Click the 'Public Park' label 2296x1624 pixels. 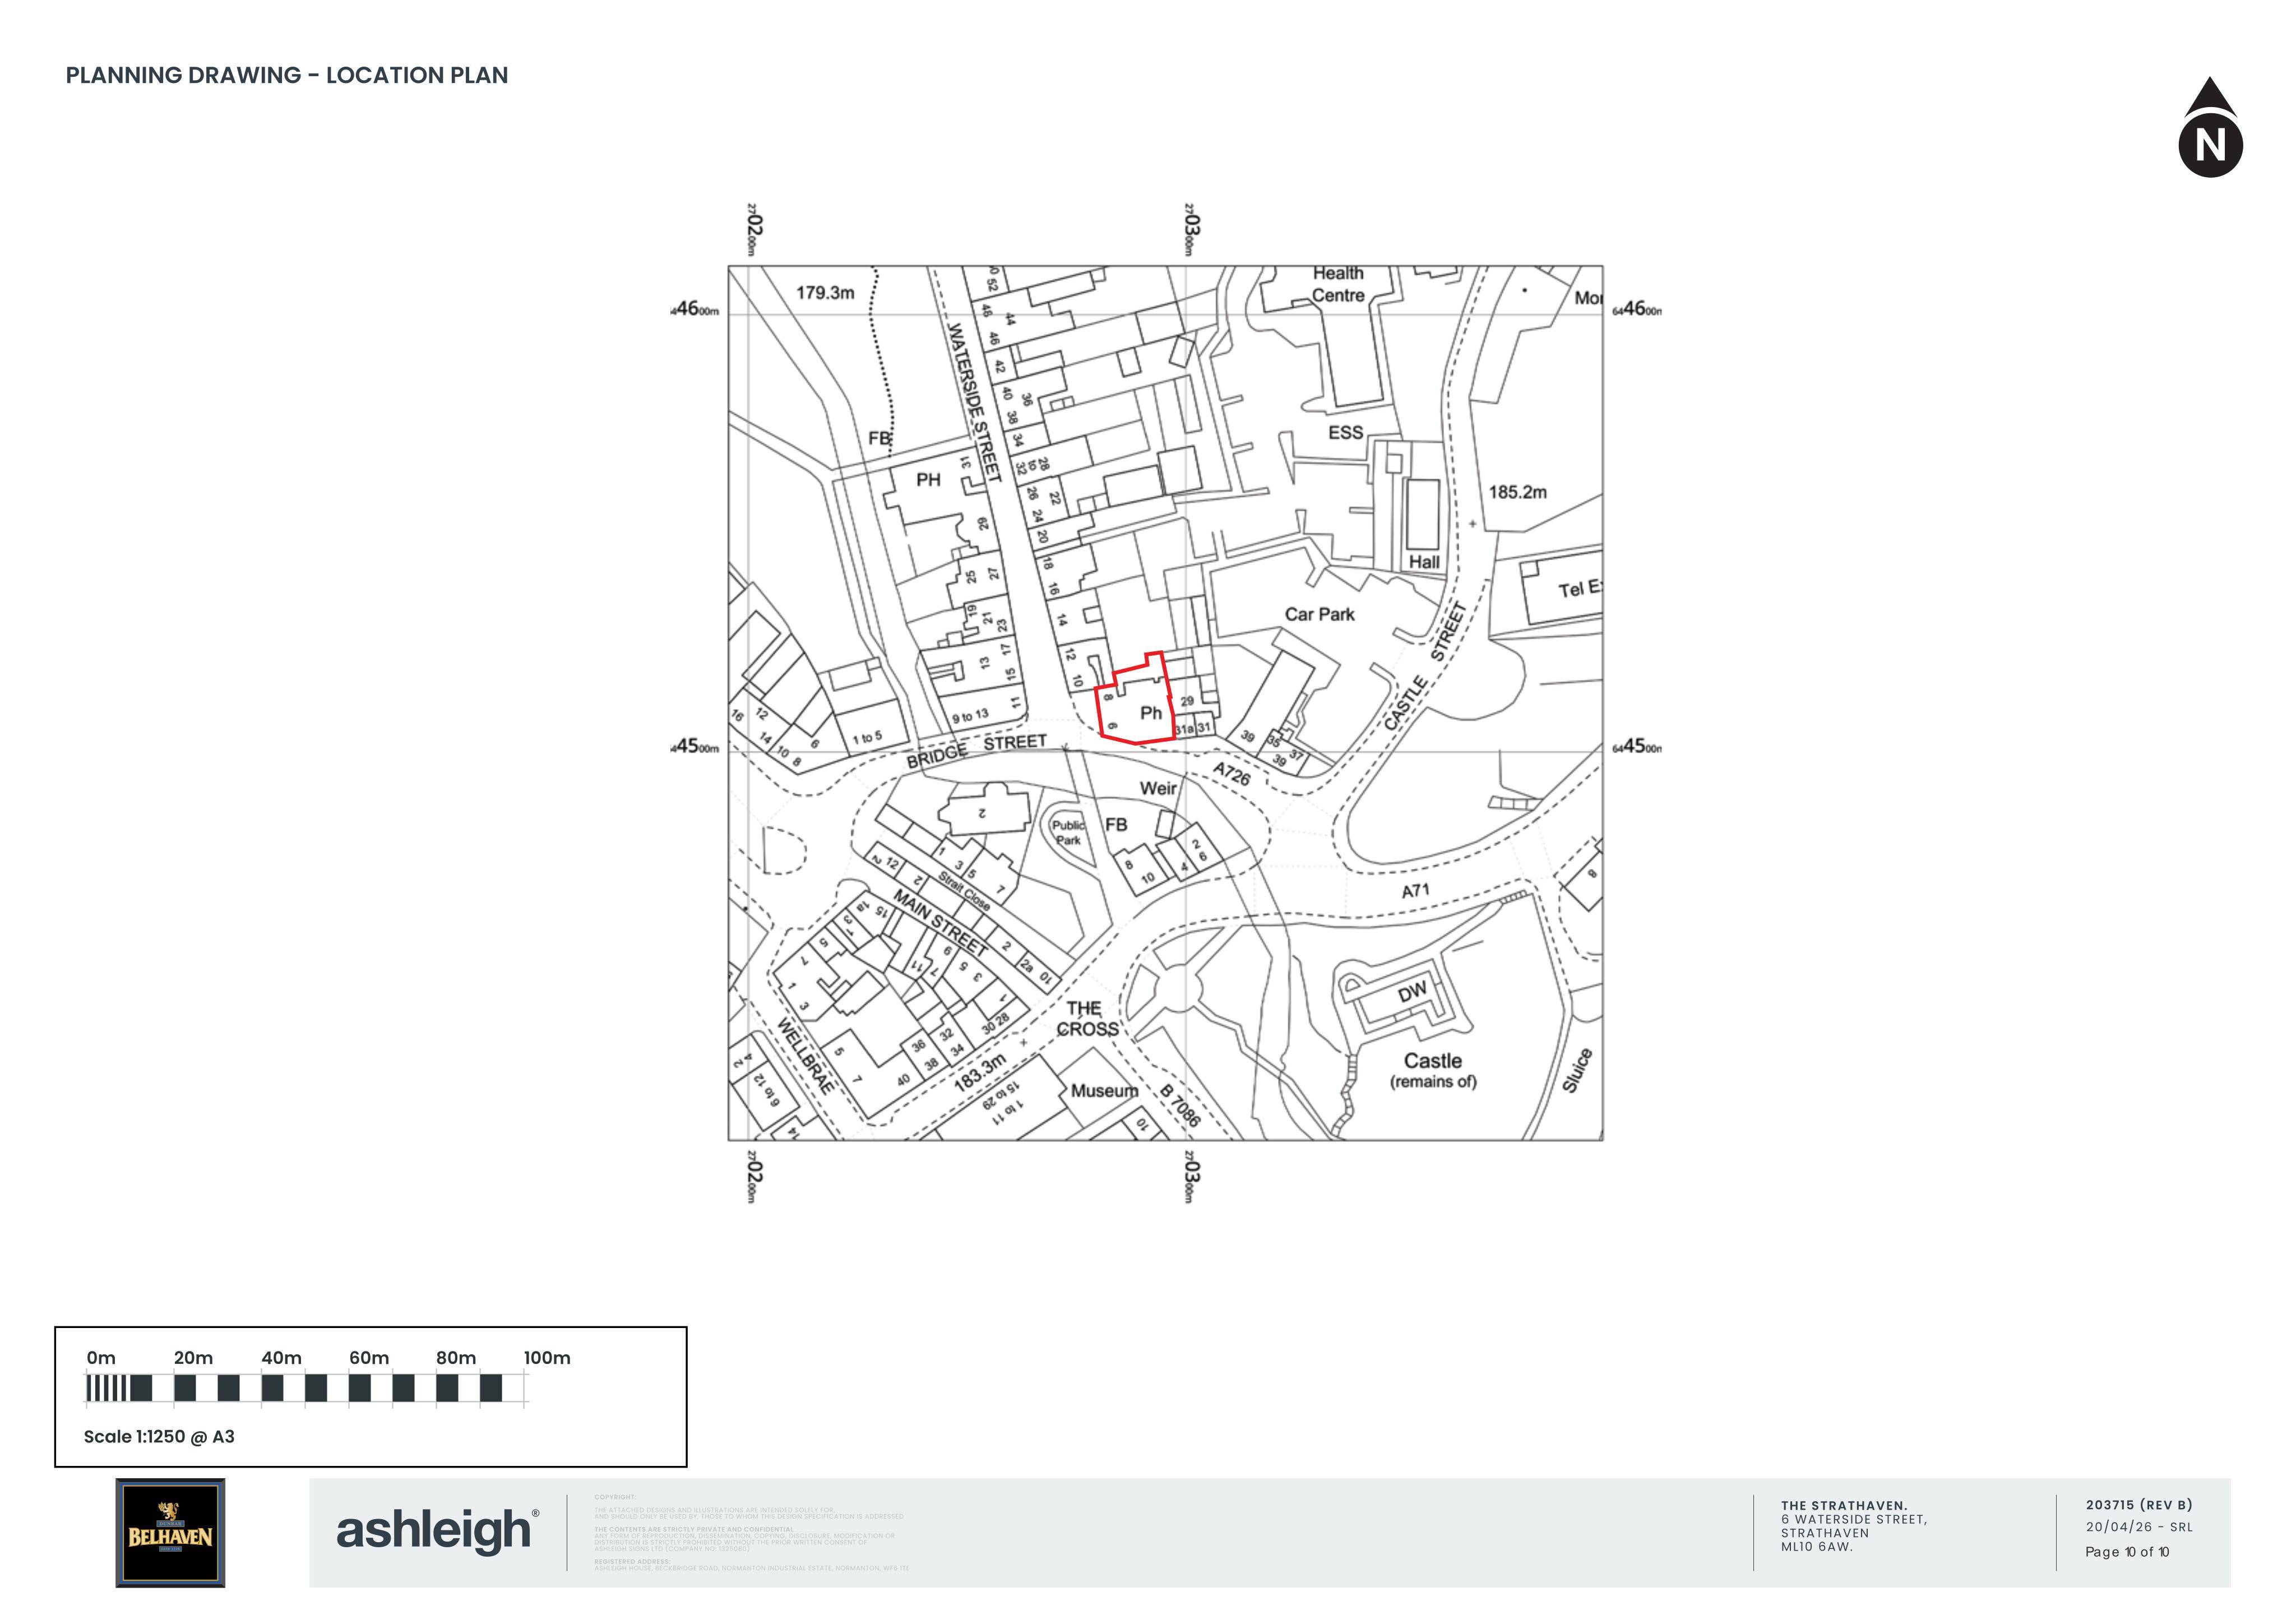tap(1068, 832)
